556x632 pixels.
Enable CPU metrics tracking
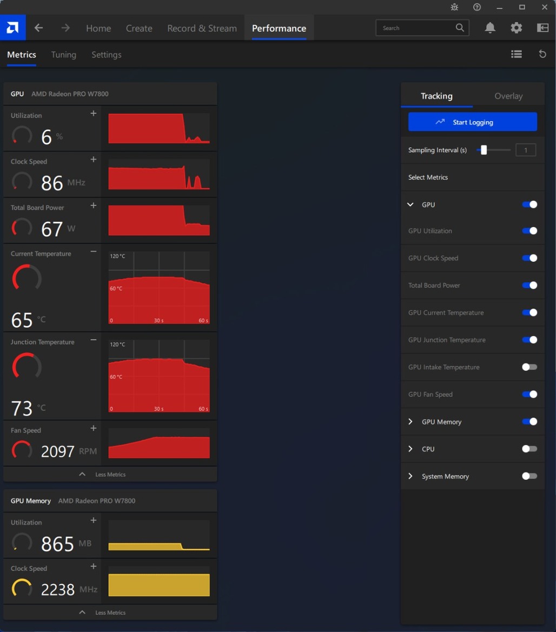coord(529,449)
